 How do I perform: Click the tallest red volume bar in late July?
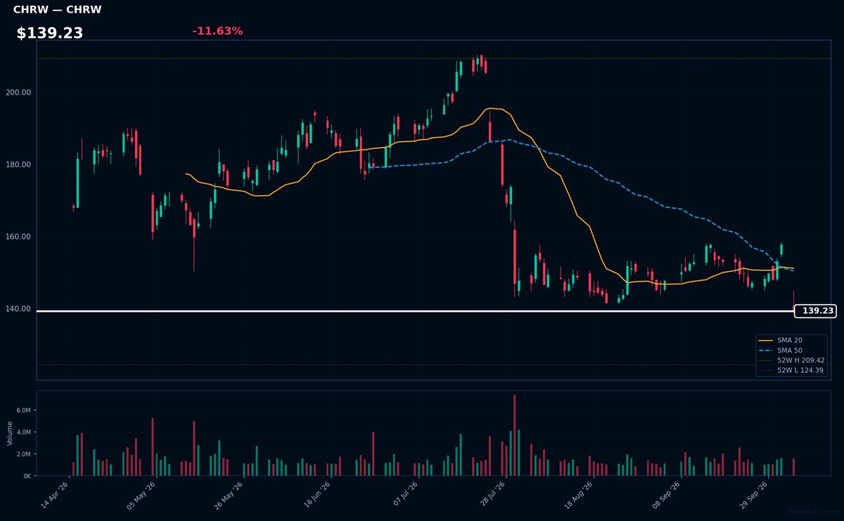click(x=514, y=435)
